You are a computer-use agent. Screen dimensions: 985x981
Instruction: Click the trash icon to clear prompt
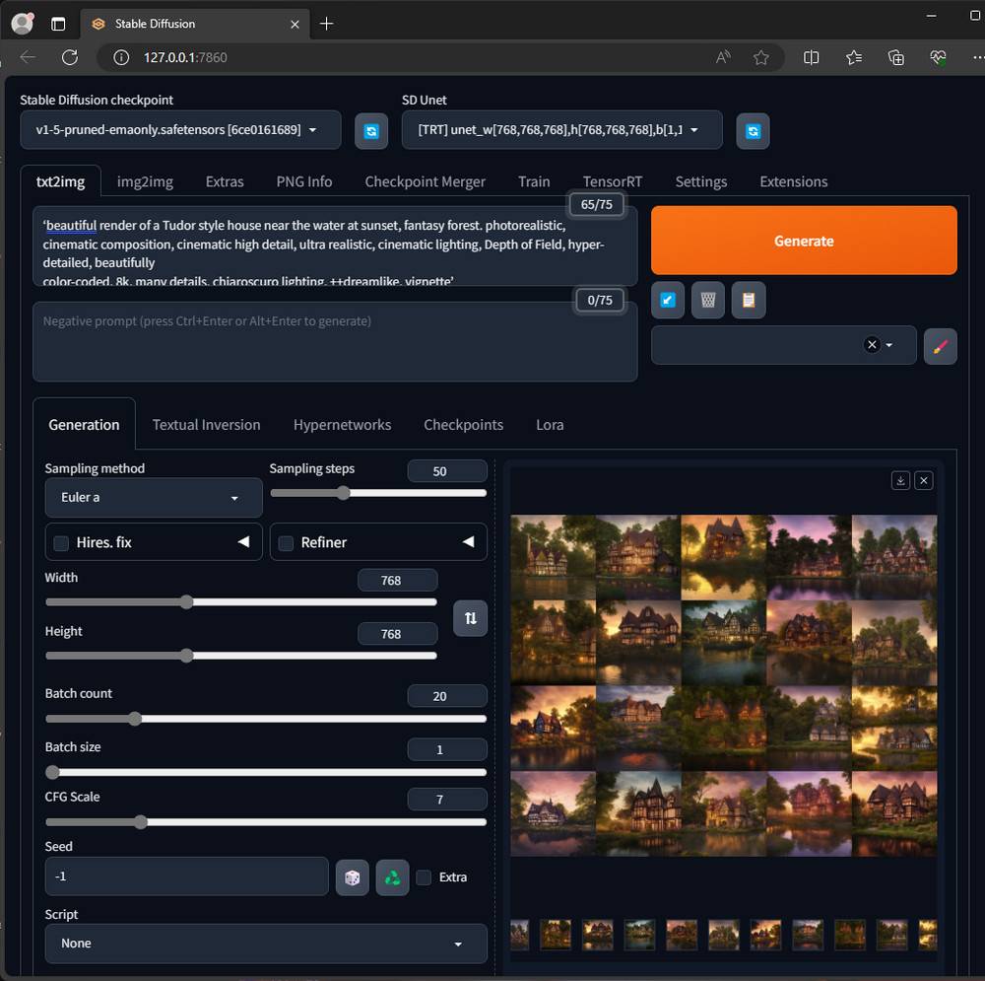[x=708, y=300]
